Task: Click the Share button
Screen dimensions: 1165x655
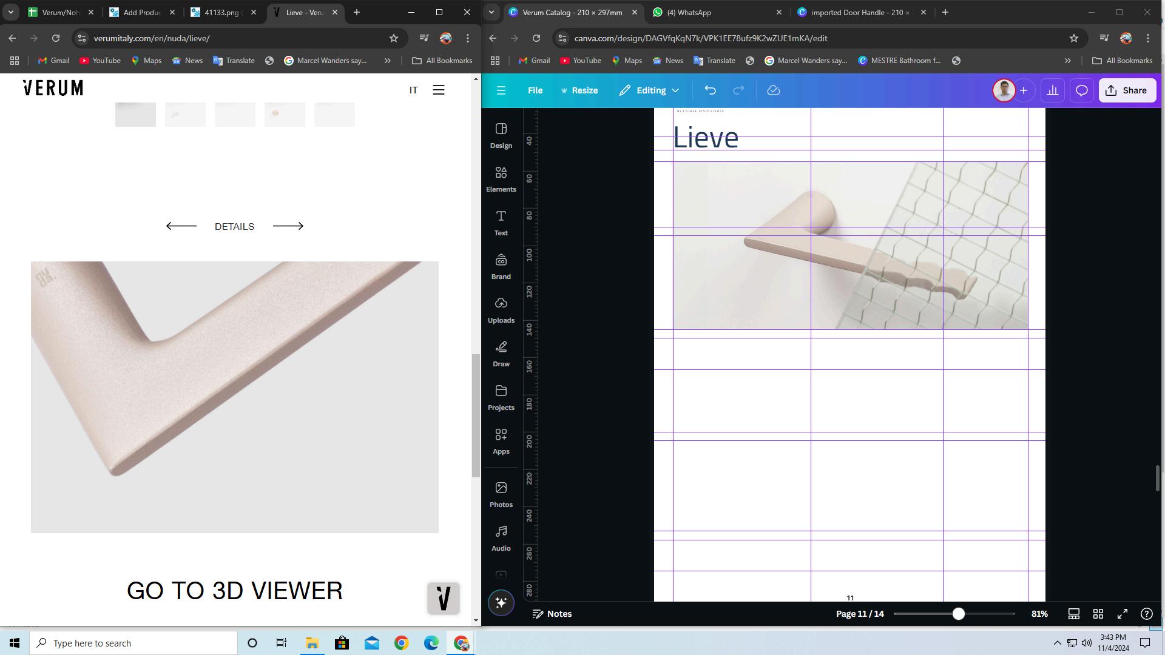Action: pyautogui.click(x=1126, y=90)
